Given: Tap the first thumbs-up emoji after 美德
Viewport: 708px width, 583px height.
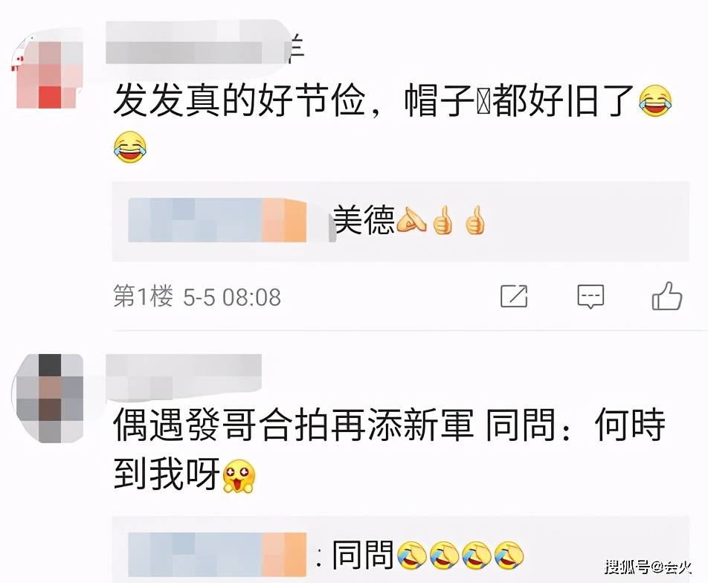Looking at the screenshot, I should [442, 220].
